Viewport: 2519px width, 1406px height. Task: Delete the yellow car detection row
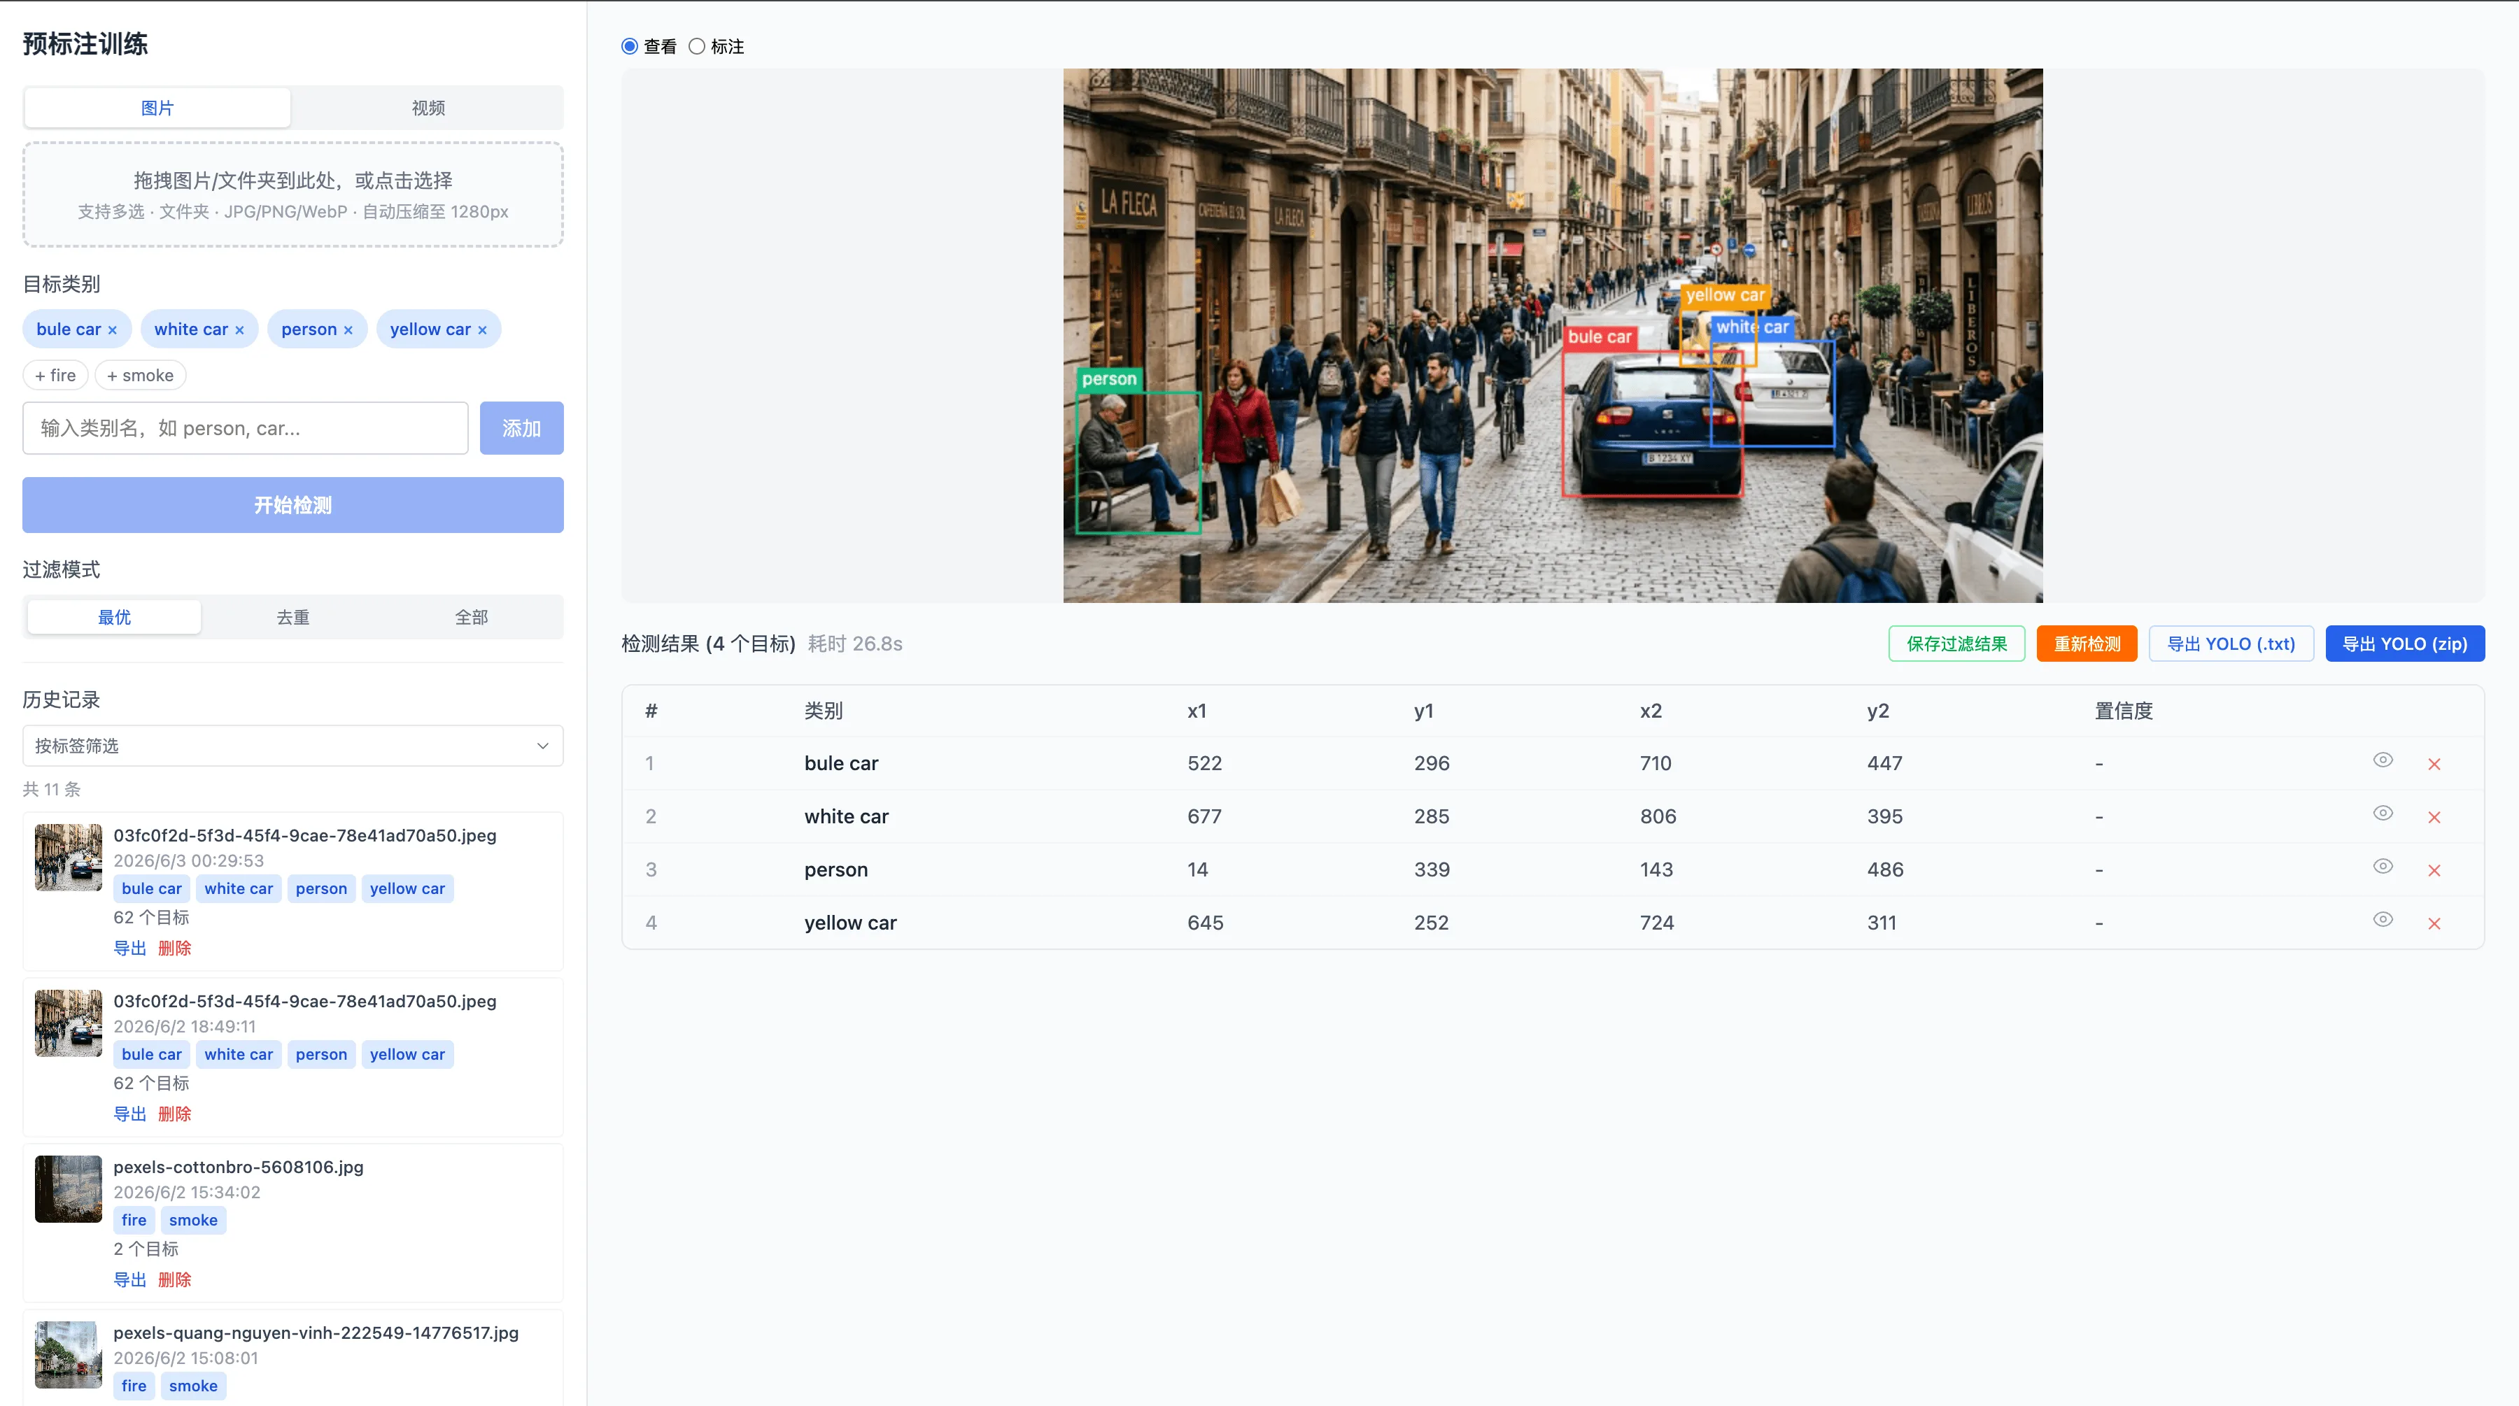[x=2434, y=924]
